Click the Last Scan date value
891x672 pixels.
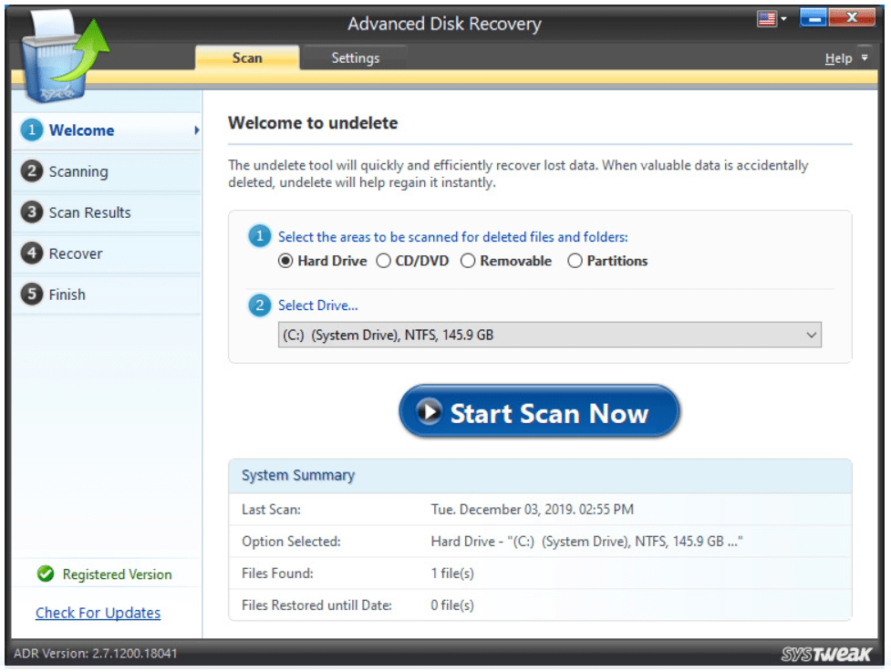point(532,509)
